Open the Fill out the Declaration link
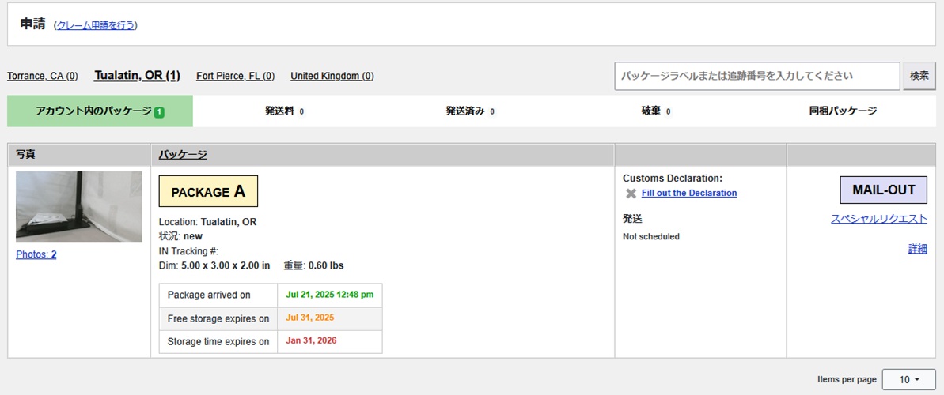Viewport: 944px width, 395px height. pos(688,193)
